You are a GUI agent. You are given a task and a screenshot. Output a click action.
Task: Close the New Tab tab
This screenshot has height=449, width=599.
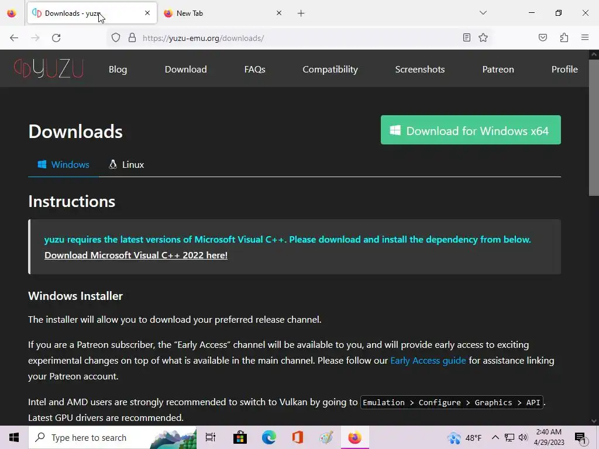(279, 13)
